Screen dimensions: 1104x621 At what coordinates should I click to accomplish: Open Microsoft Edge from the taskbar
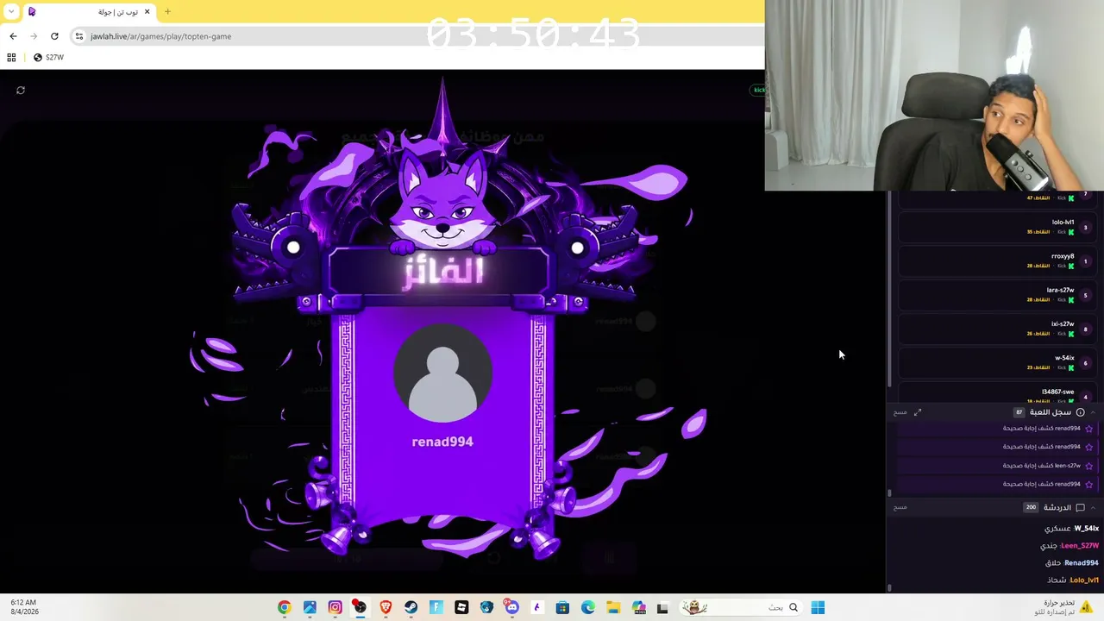tap(588, 608)
